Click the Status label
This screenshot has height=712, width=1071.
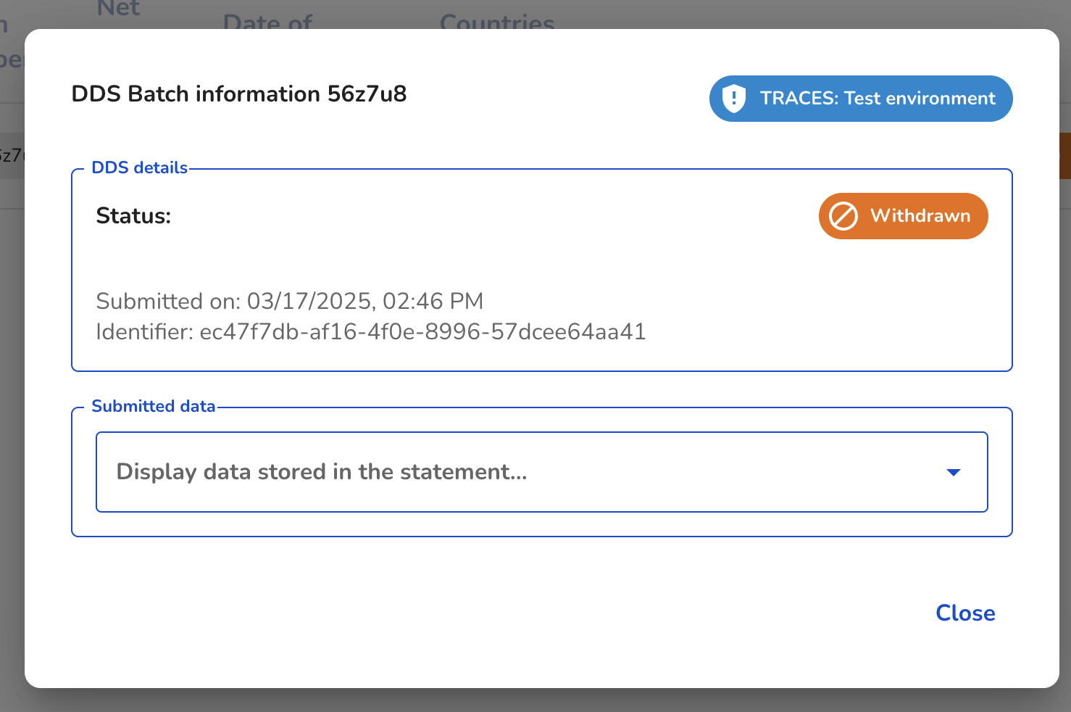(133, 215)
